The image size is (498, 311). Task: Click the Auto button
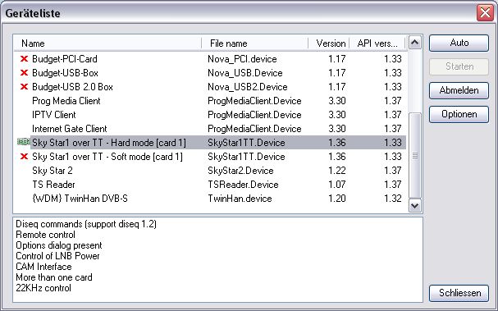coord(459,43)
